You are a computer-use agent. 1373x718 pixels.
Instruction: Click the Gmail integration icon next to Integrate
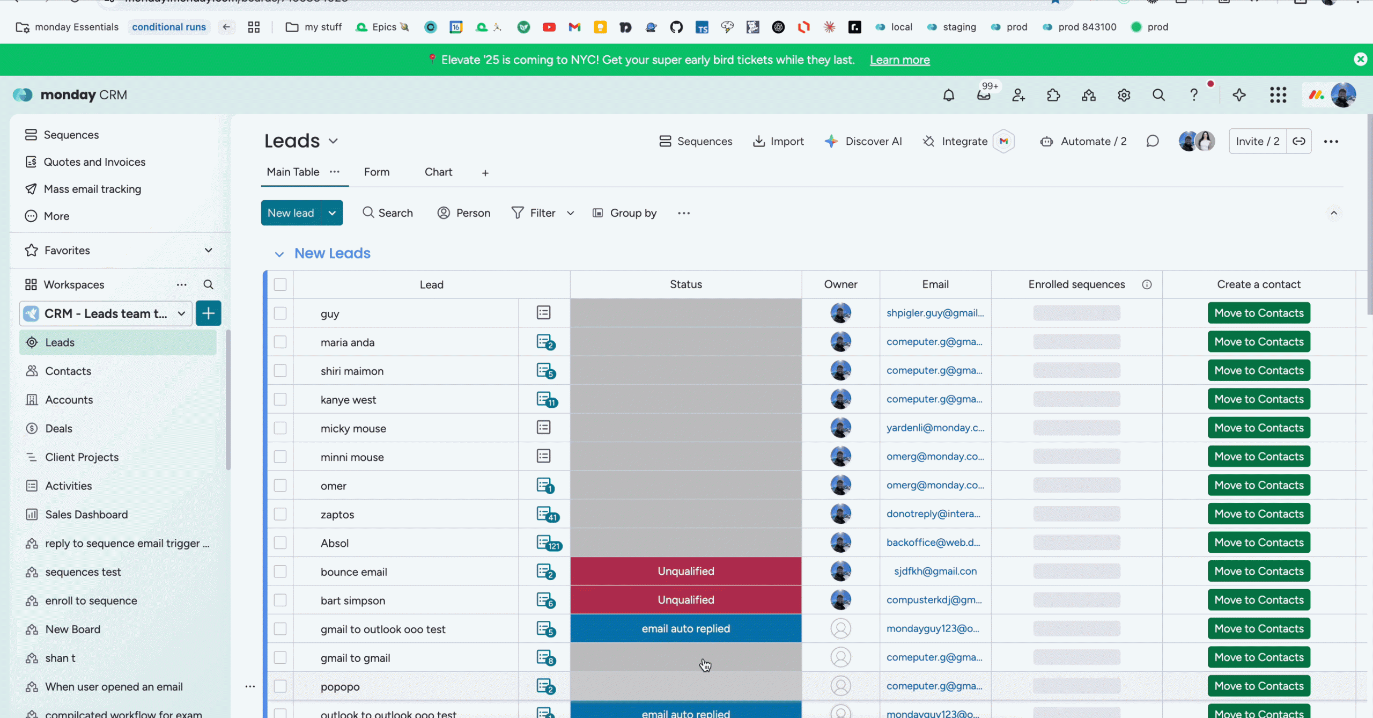tap(1003, 141)
